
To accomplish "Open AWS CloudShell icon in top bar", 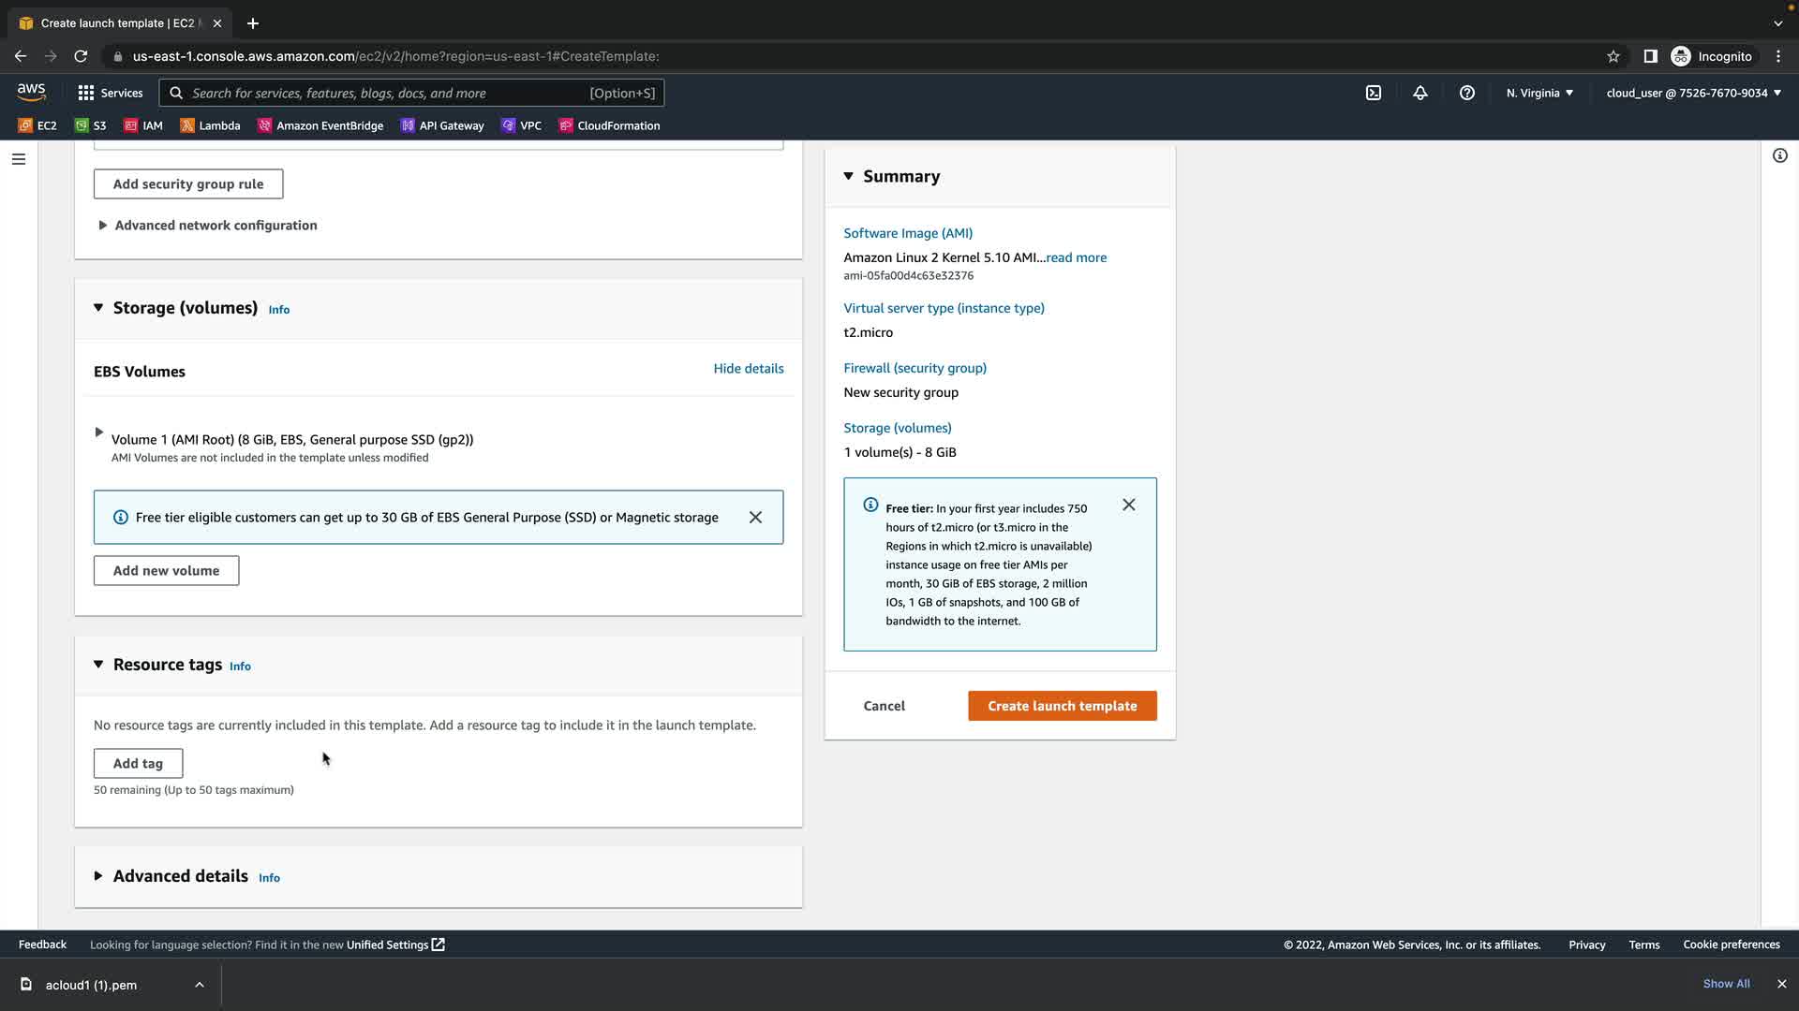I will click(x=1374, y=93).
